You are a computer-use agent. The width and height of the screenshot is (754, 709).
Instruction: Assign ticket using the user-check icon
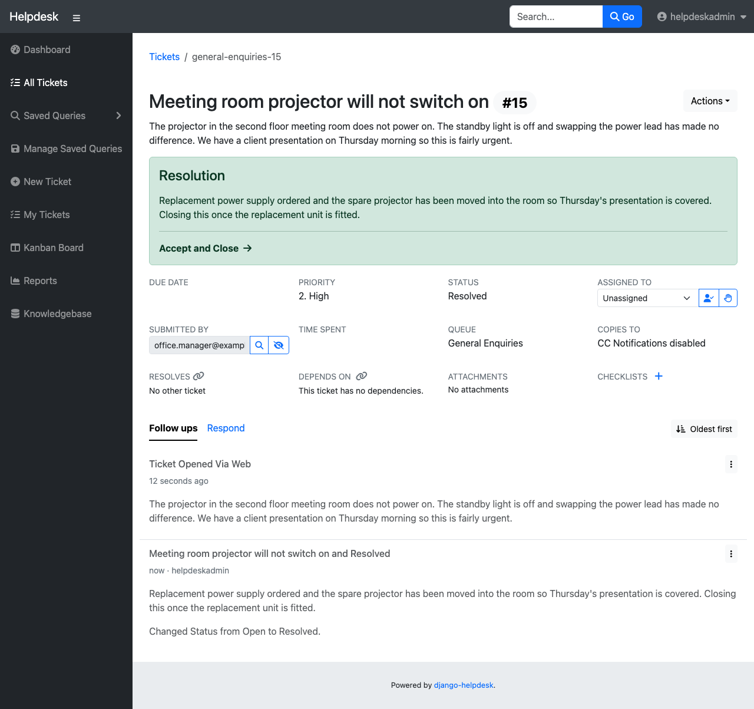click(x=709, y=298)
